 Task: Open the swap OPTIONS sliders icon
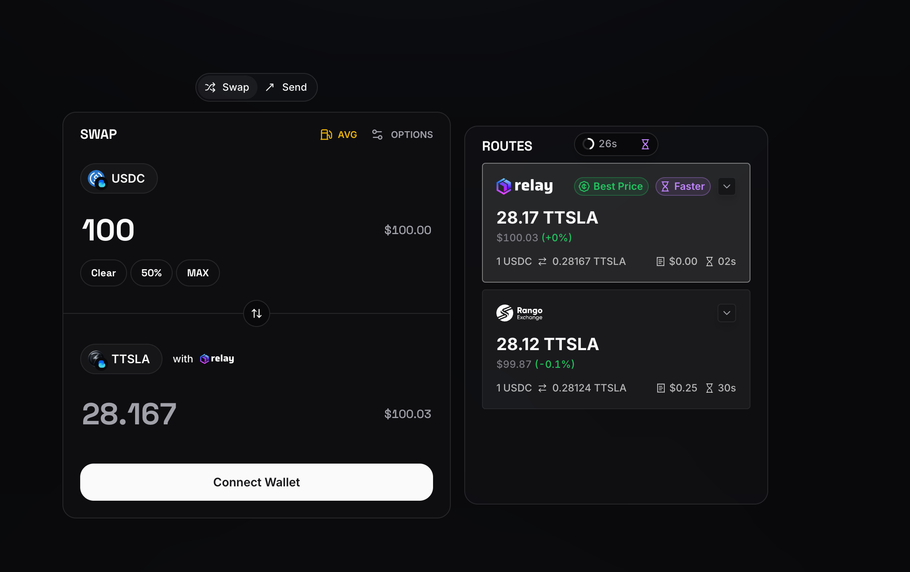coord(377,135)
